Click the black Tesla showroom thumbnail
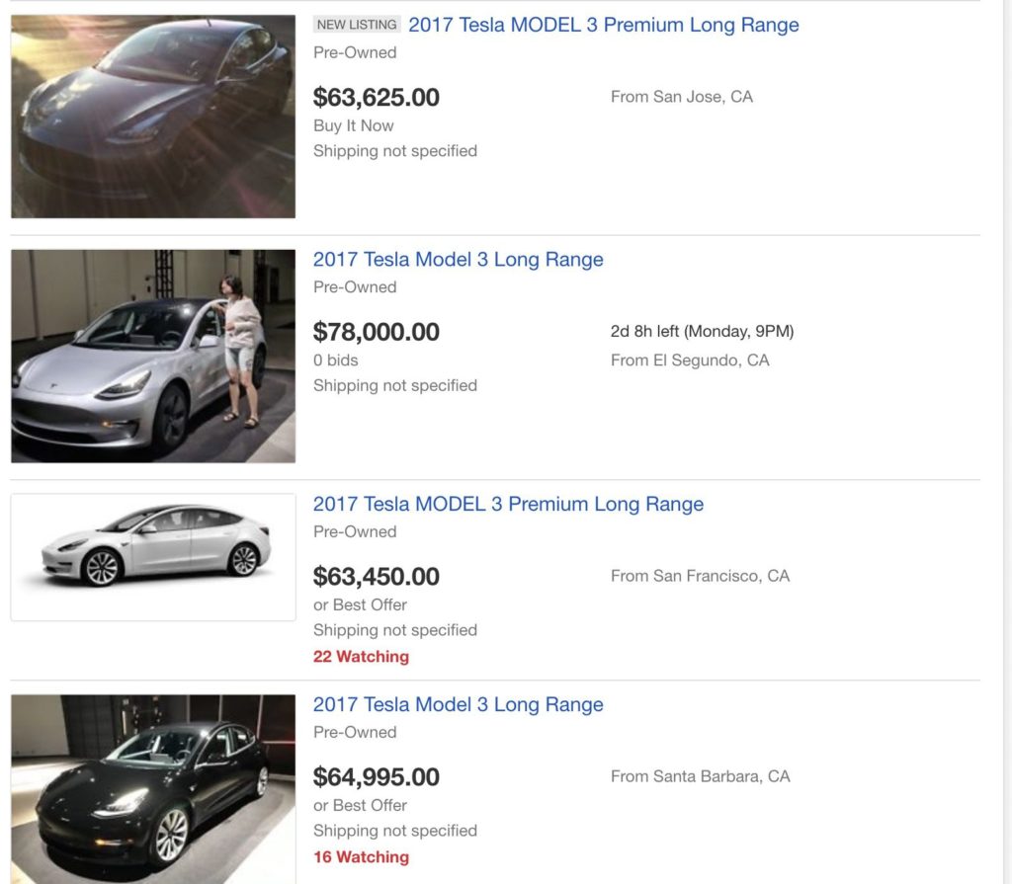The height and width of the screenshot is (884, 1012). [151, 790]
